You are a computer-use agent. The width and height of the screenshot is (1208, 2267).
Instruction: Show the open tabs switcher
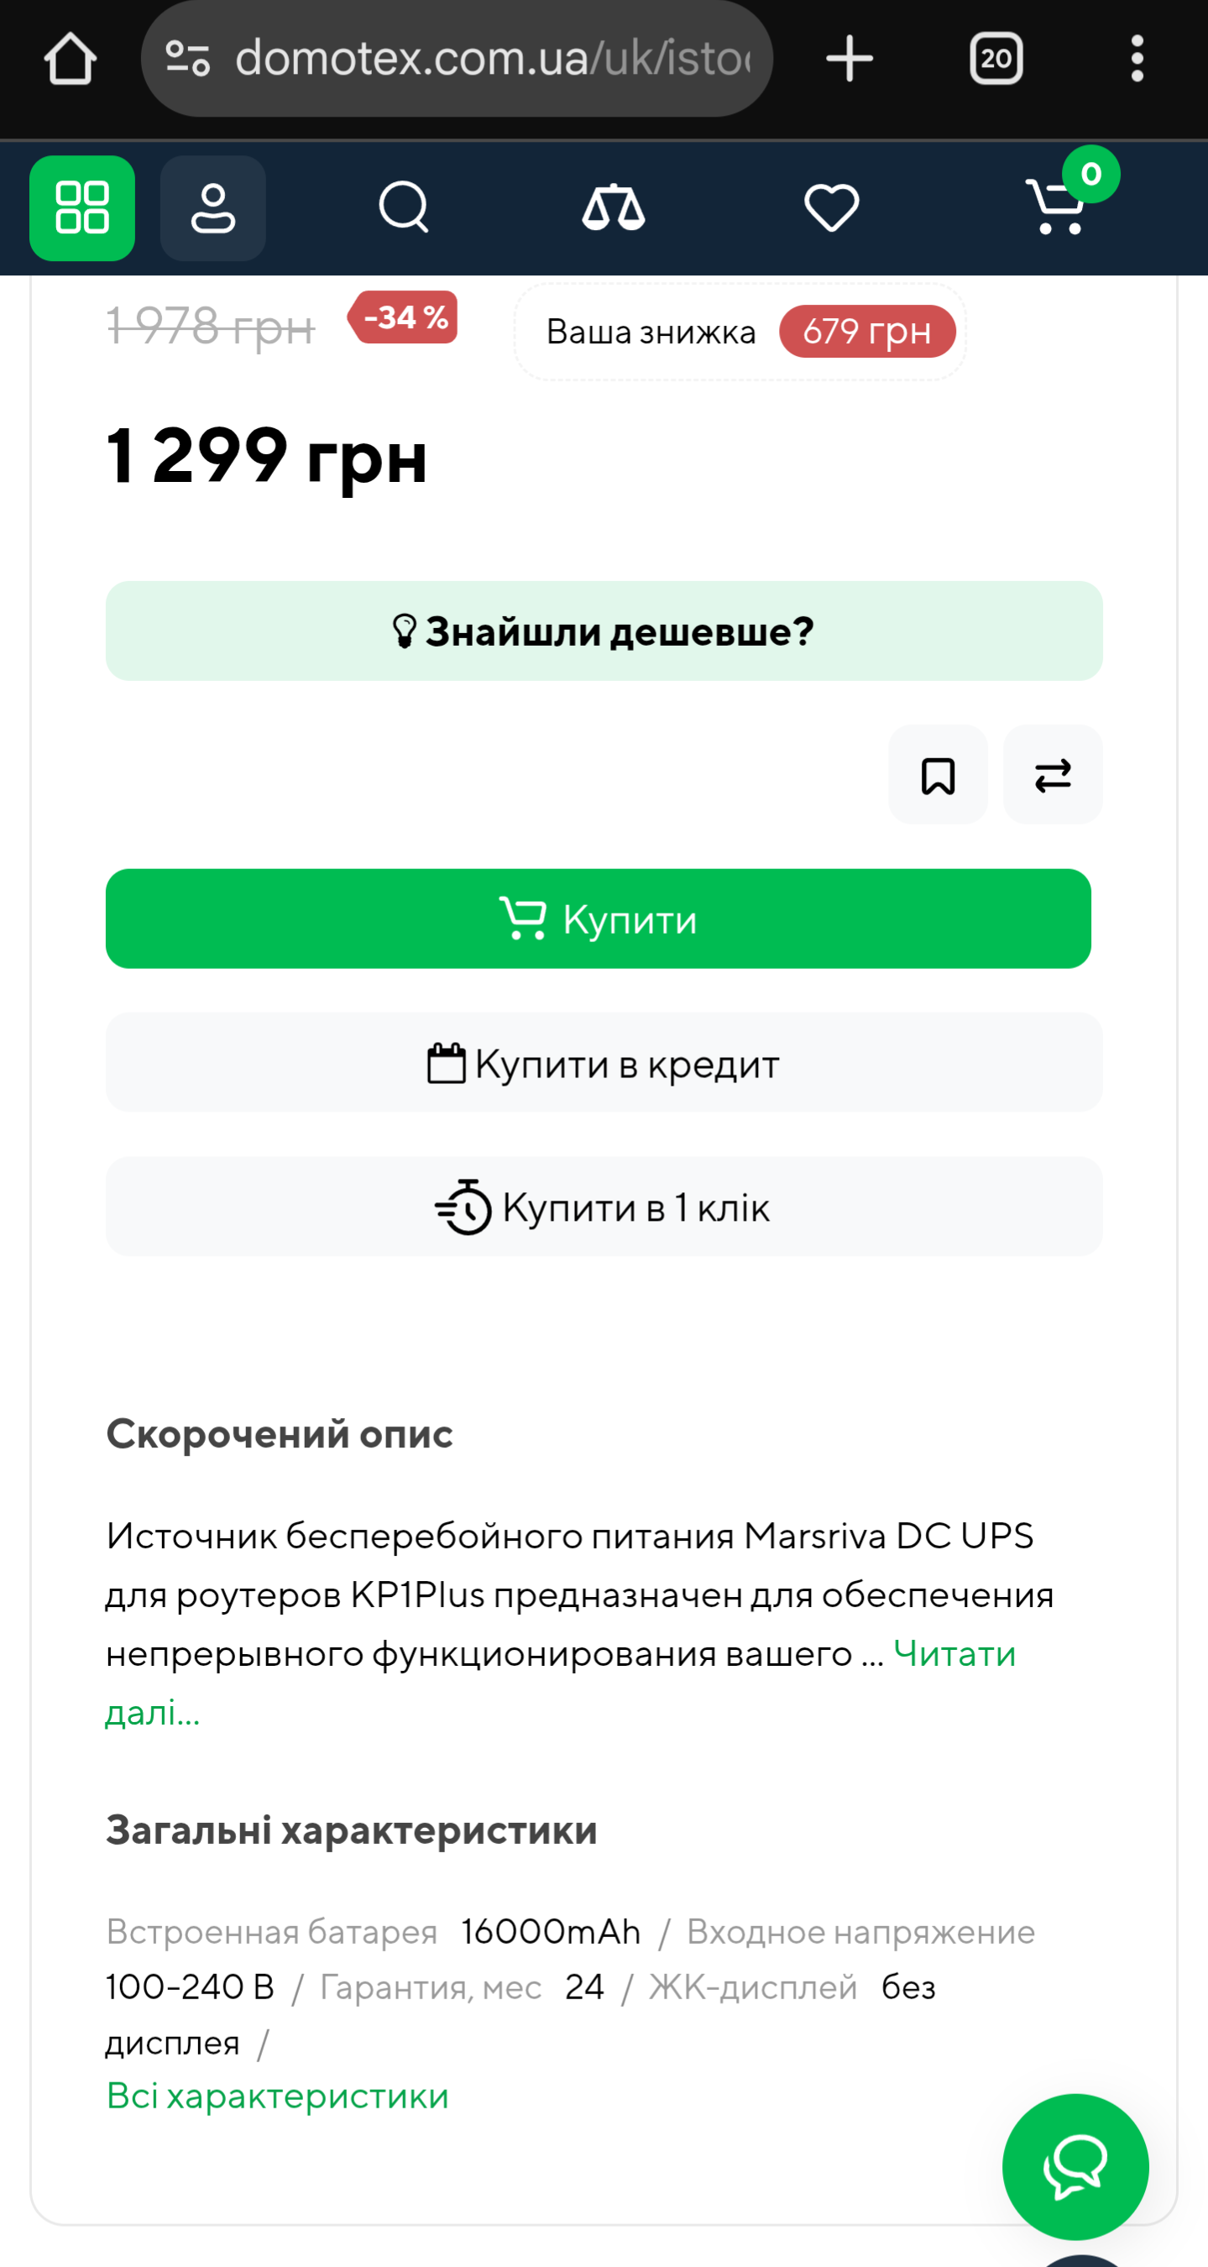(x=995, y=59)
